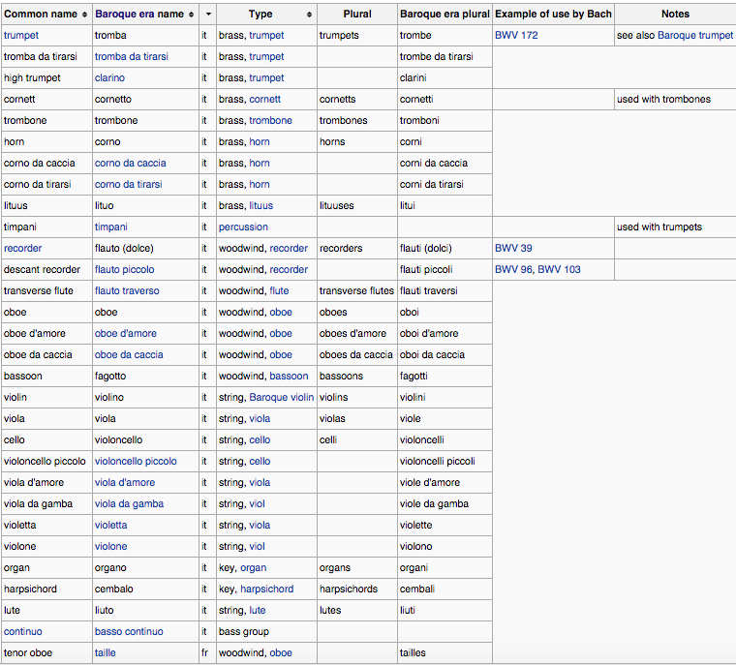The width and height of the screenshot is (736, 665).
Task: Open the percussion type link
Action: tap(243, 227)
